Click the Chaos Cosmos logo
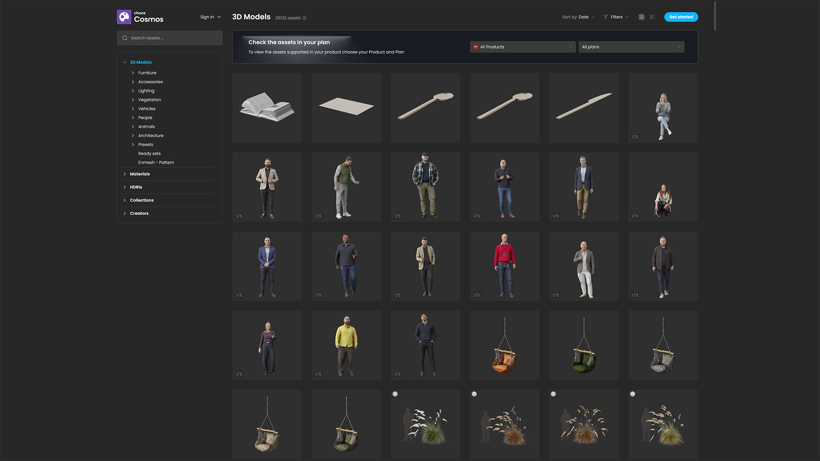The image size is (820, 461). tap(140, 17)
